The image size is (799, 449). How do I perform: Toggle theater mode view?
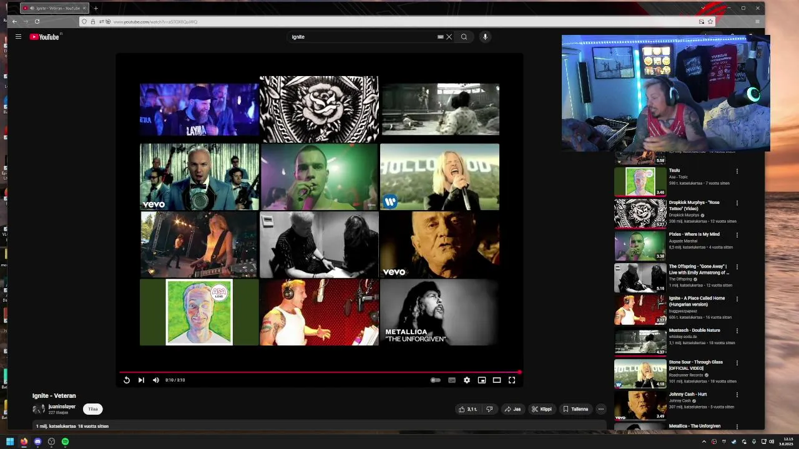coord(497,380)
